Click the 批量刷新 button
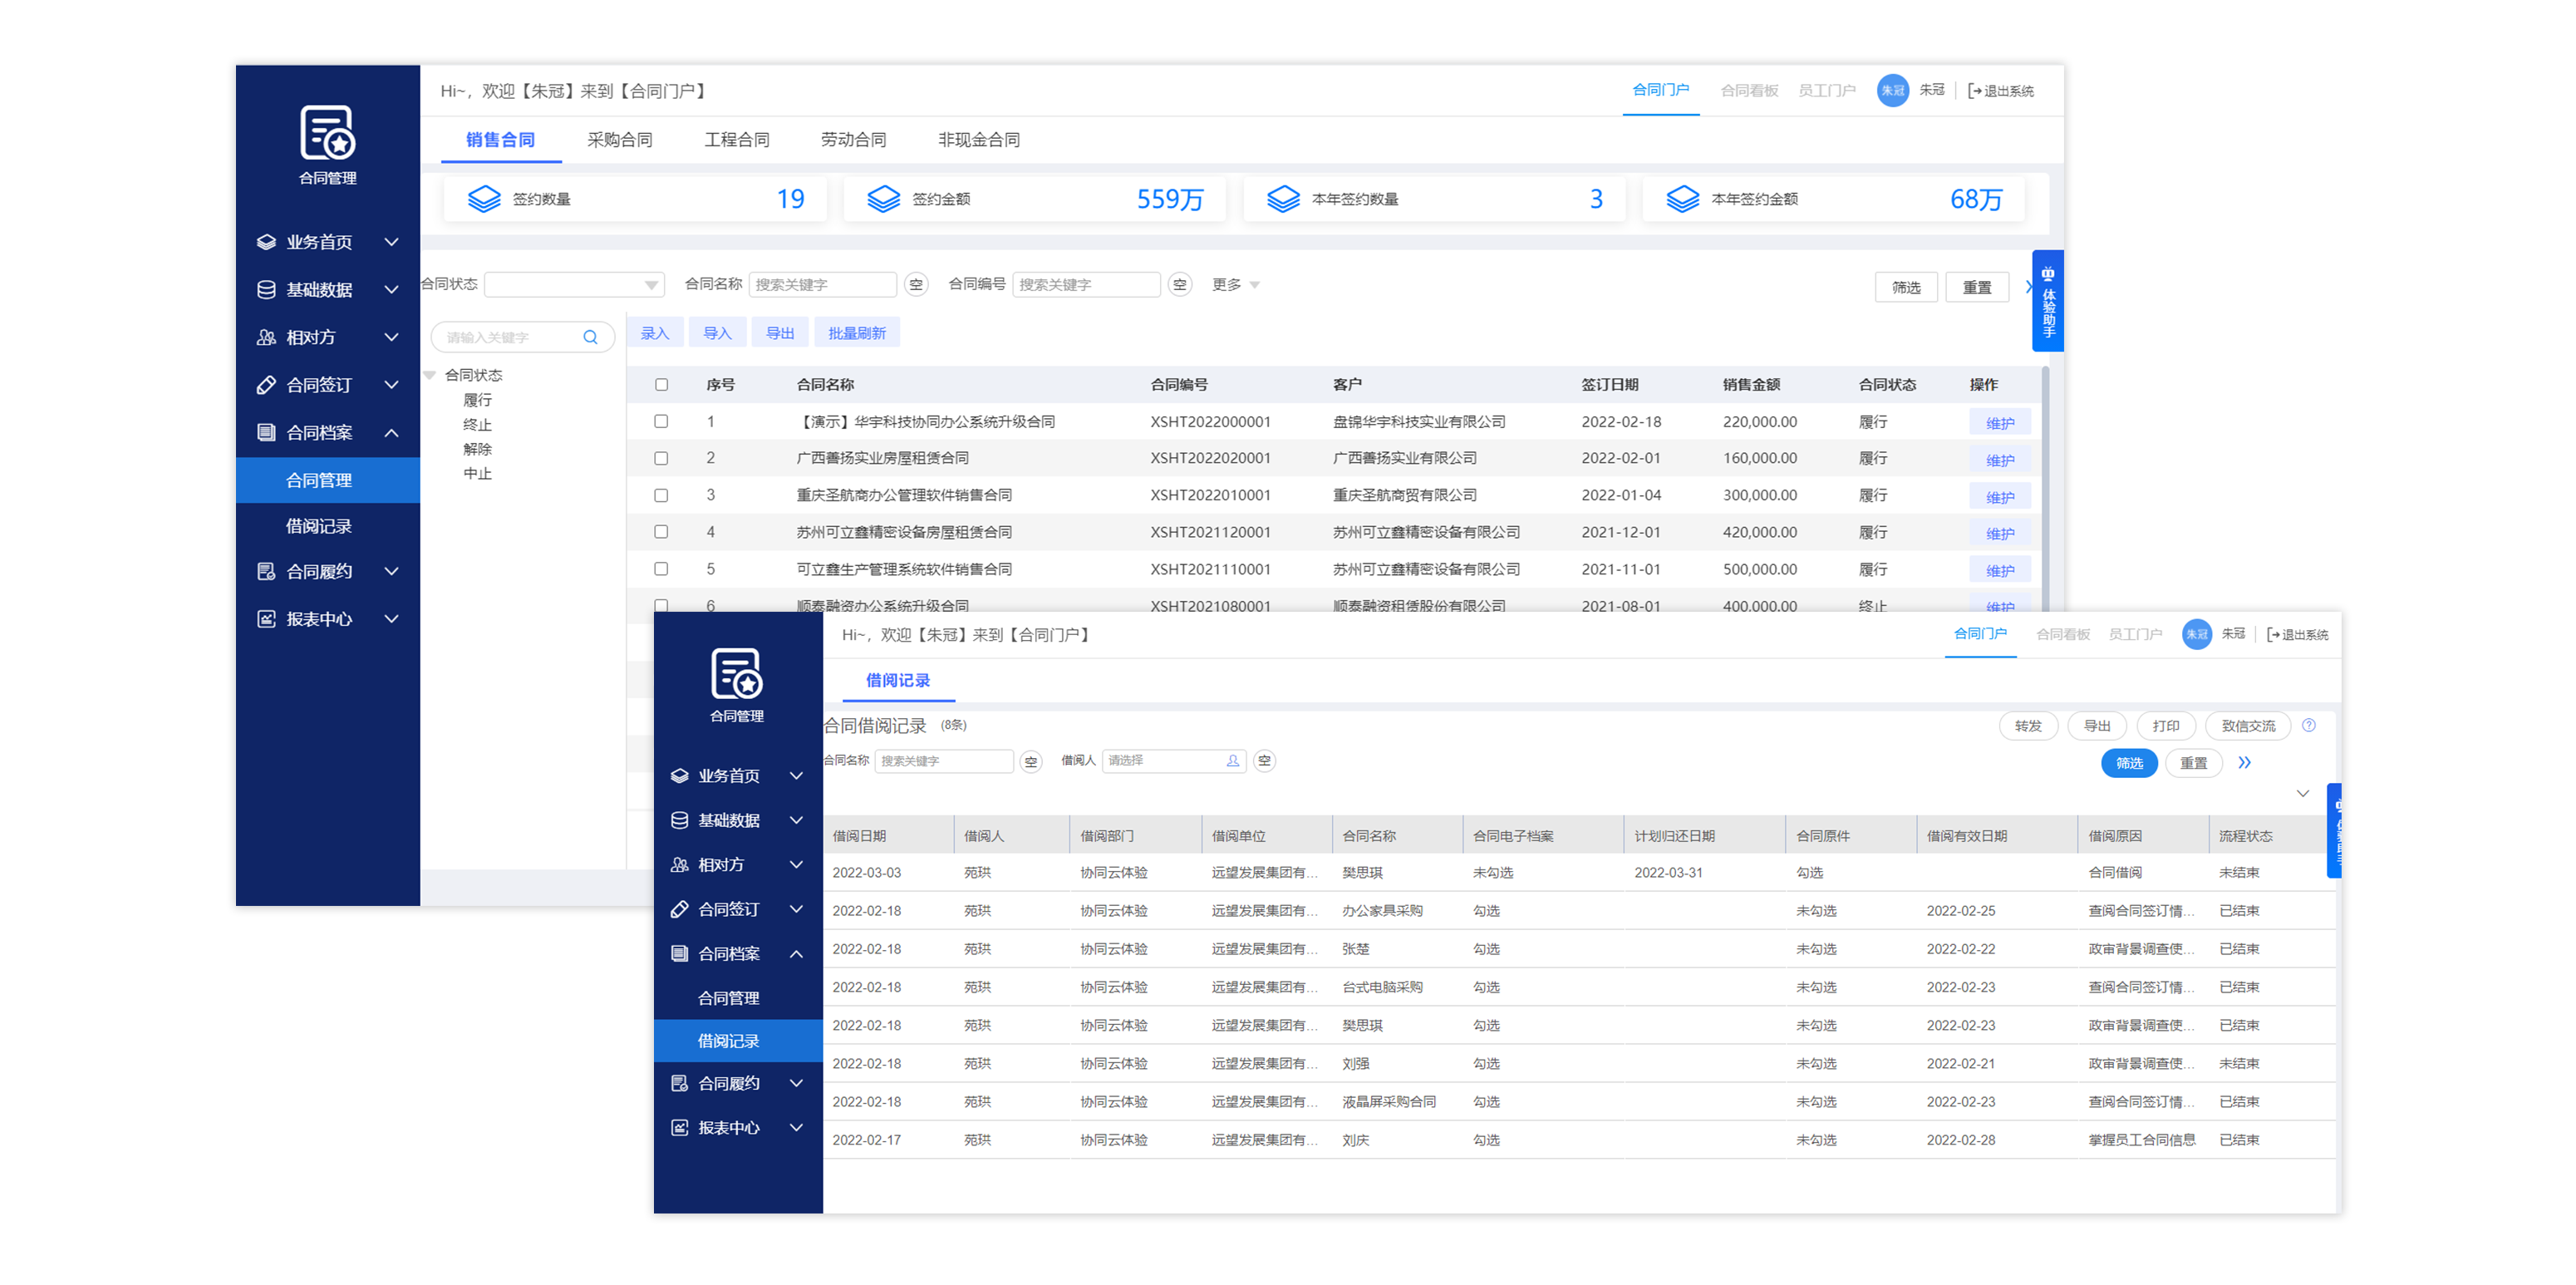 click(x=856, y=333)
